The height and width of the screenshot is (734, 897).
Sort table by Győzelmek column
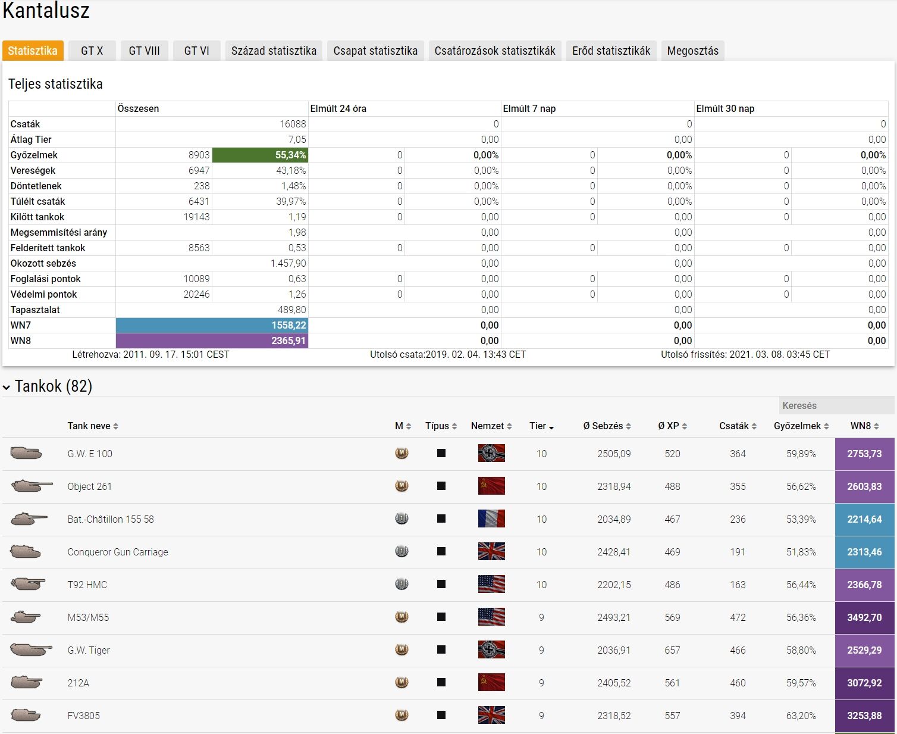pos(801,426)
